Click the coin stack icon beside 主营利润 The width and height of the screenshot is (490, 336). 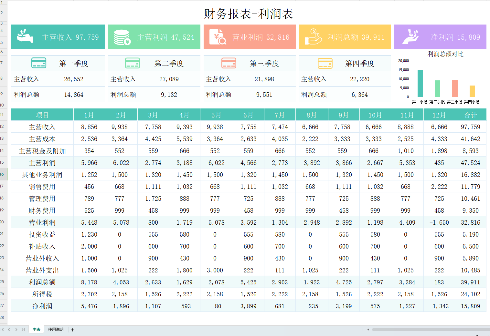pos(122,37)
